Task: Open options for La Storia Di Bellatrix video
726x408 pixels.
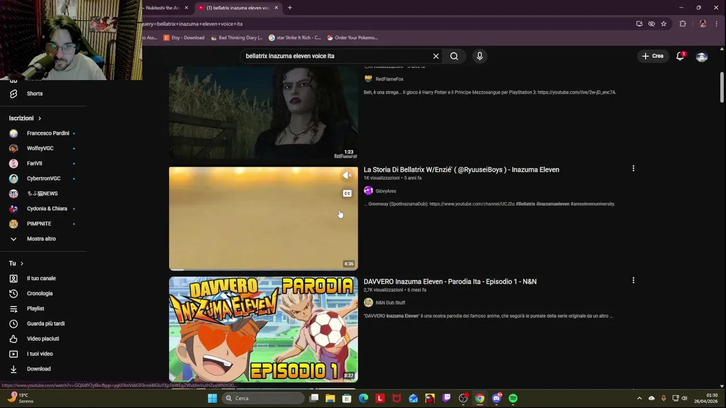Action: click(x=633, y=168)
